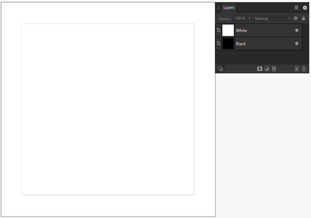Delete layer using trash icon
Image resolution: width=311 pixels, height=218 pixels.
(x=304, y=69)
